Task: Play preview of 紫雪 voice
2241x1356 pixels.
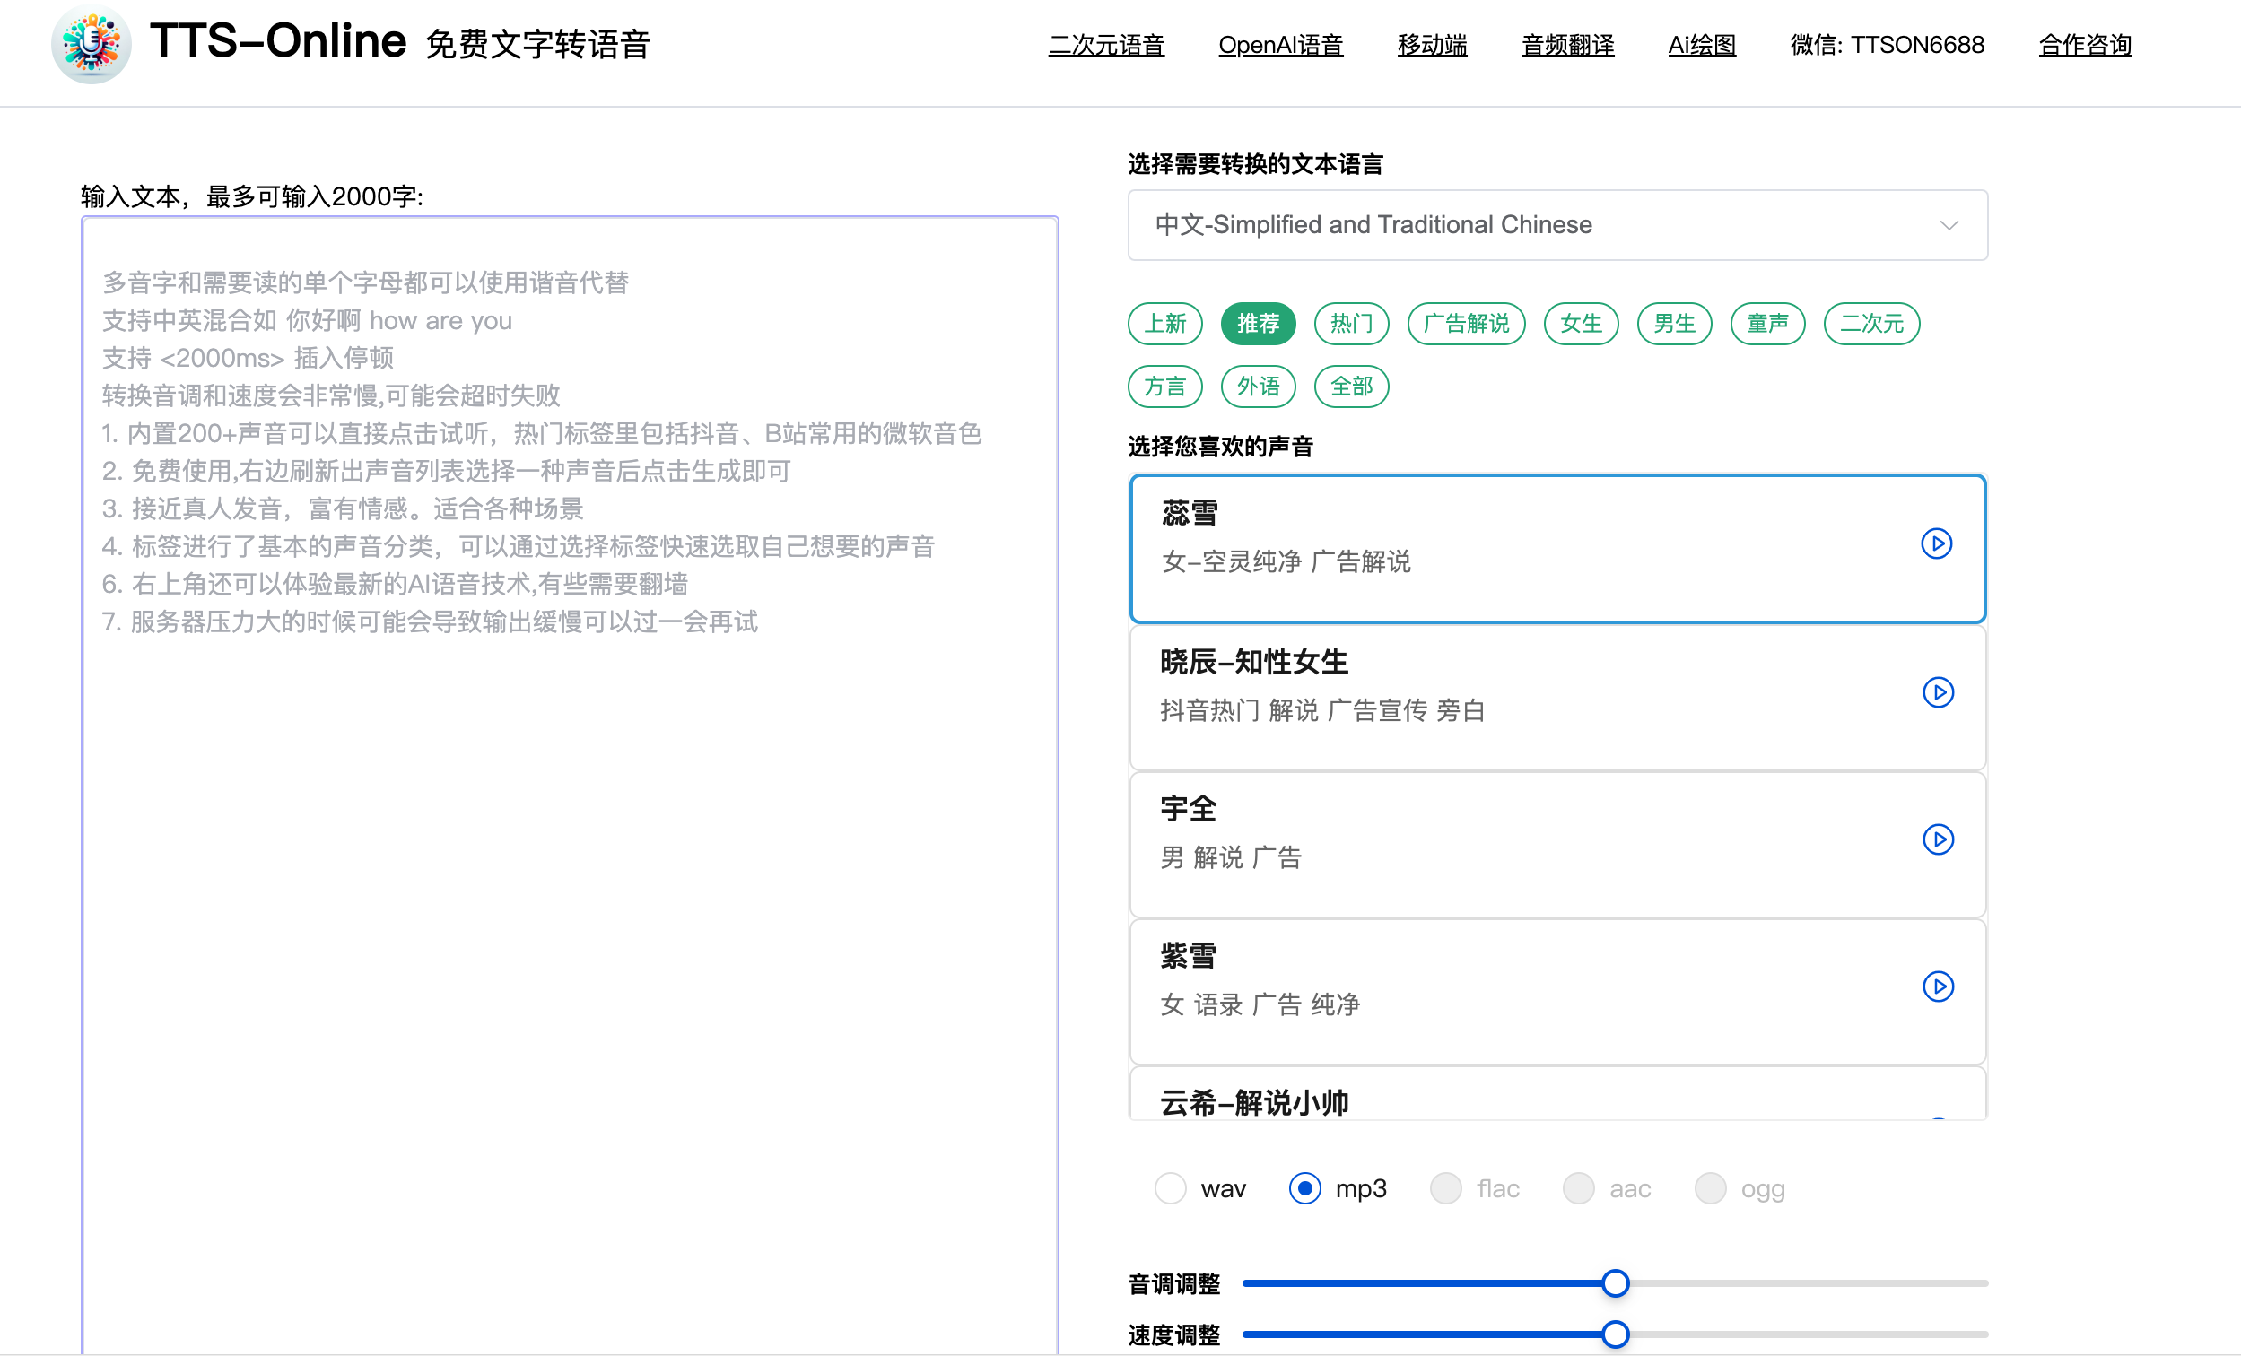Action: click(x=1938, y=987)
